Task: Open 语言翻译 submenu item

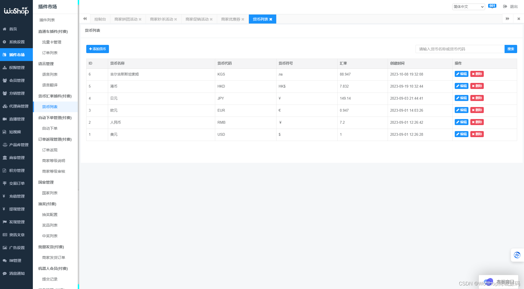Action: pyautogui.click(x=50, y=85)
